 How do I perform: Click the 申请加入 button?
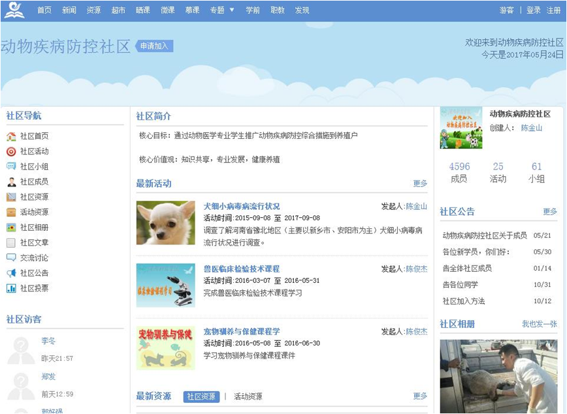click(154, 46)
